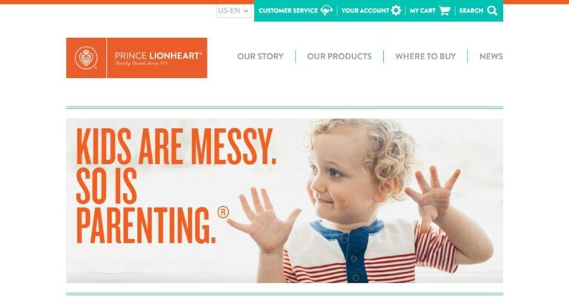The width and height of the screenshot is (569, 301).
Task: Go to Your Account text link
Action: pyautogui.click(x=365, y=10)
